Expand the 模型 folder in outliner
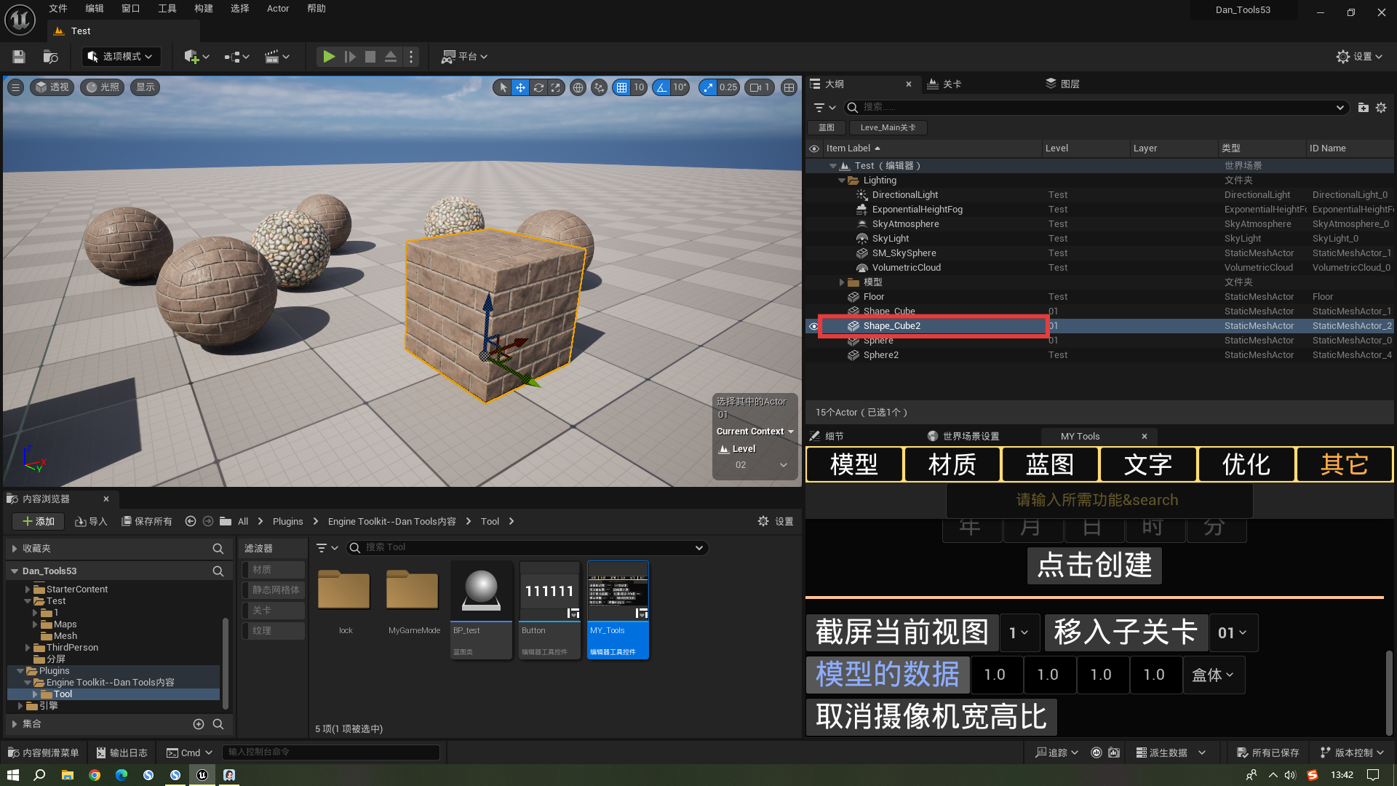 (842, 282)
